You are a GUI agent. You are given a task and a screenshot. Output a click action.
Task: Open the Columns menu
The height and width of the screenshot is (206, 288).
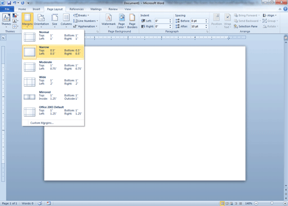[x=66, y=20]
